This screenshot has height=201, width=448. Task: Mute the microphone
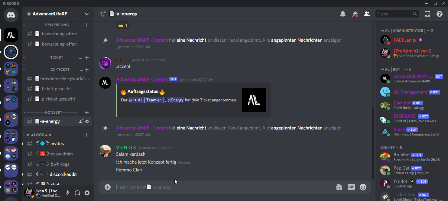click(68, 193)
